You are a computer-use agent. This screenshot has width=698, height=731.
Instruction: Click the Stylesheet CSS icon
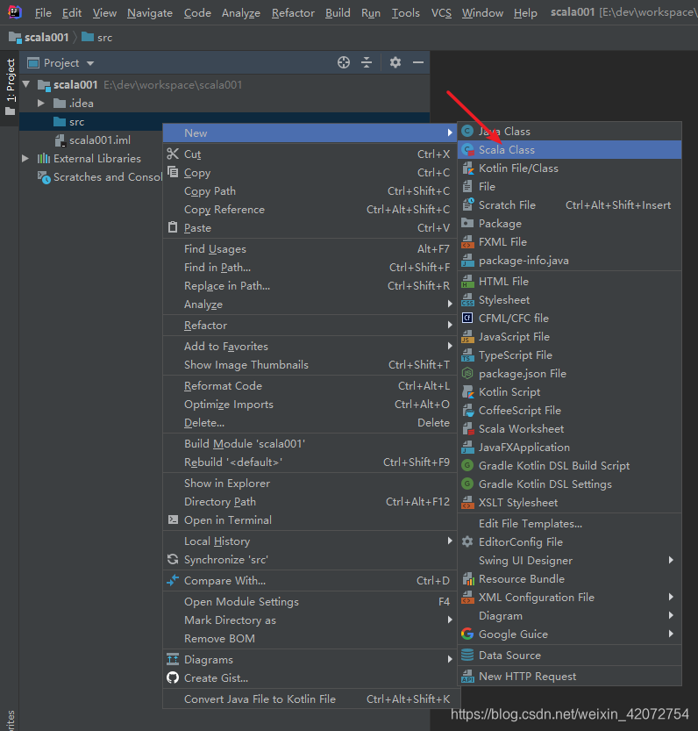click(x=467, y=300)
